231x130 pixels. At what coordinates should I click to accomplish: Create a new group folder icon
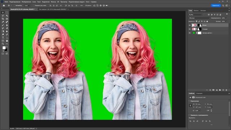click(220, 90)
